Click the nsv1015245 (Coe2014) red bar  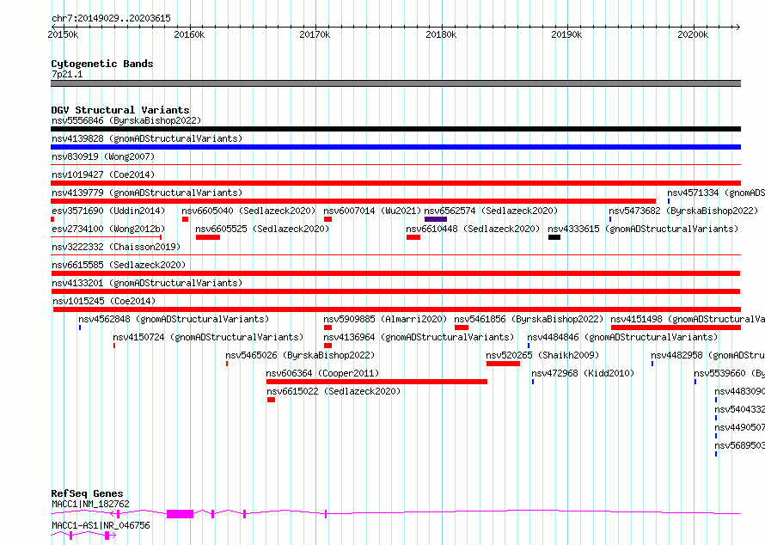coord(396,309)
